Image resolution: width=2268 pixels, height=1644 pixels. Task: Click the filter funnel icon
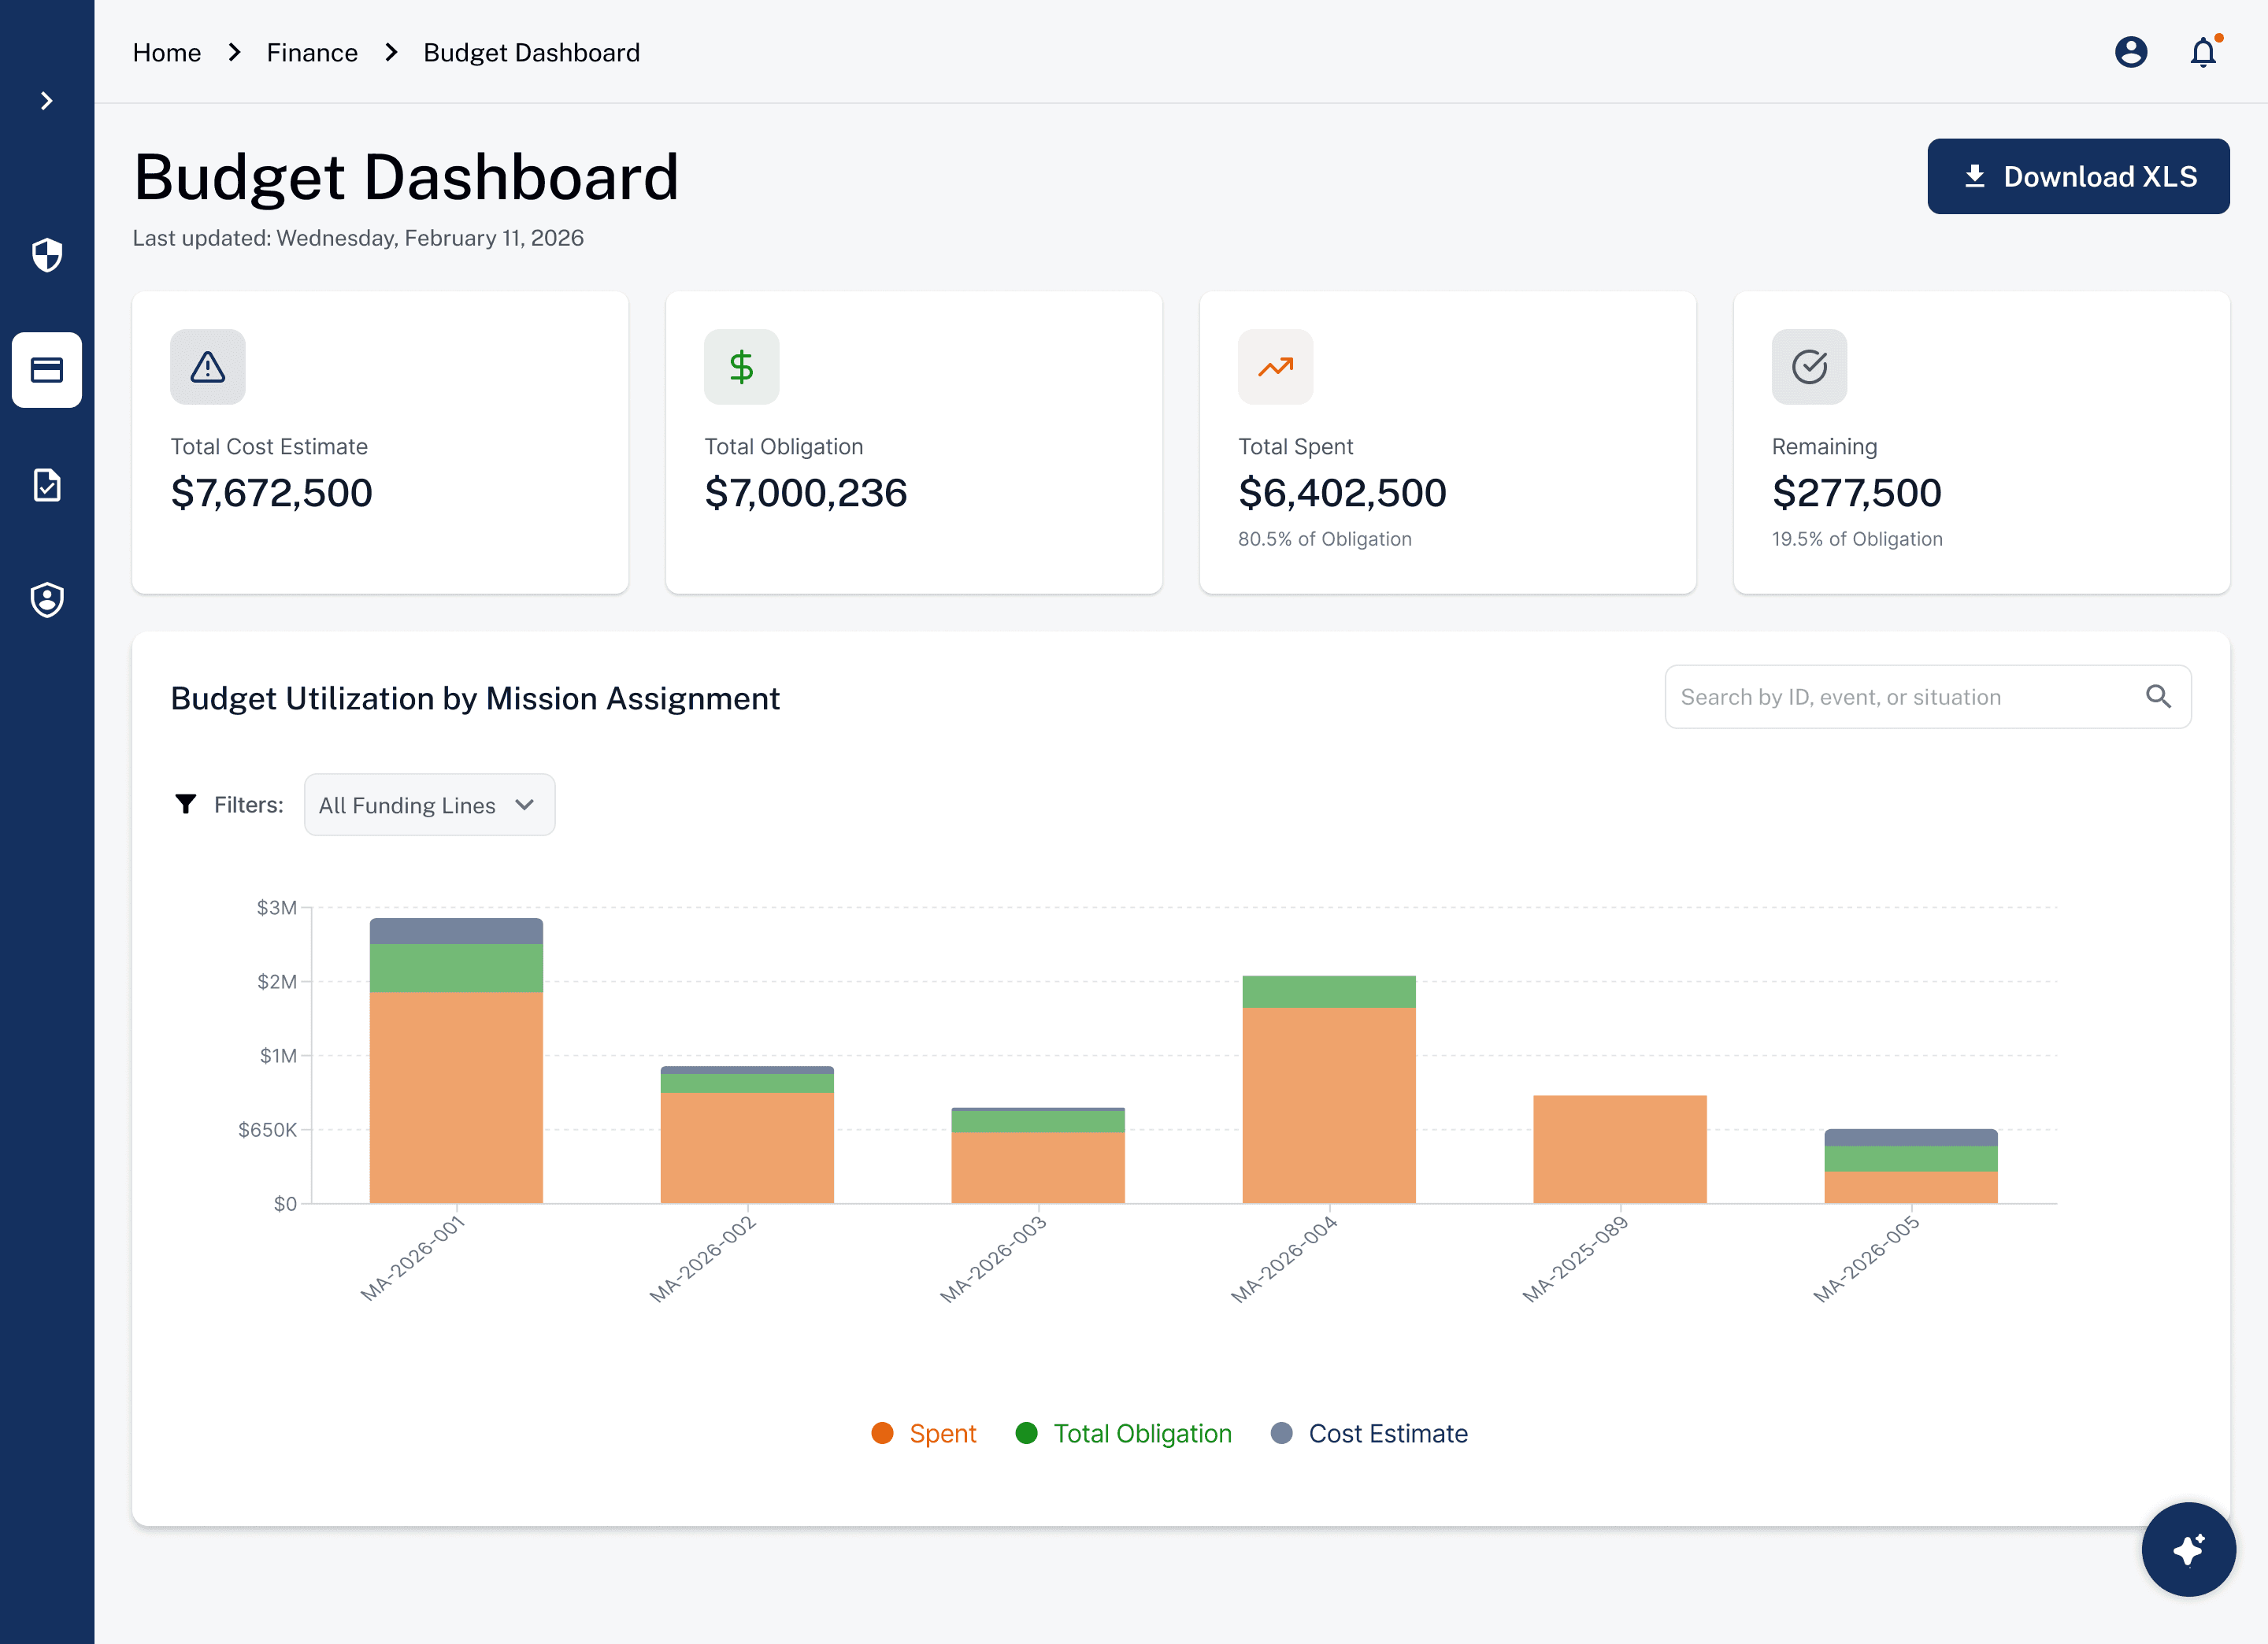pos(186,804)
